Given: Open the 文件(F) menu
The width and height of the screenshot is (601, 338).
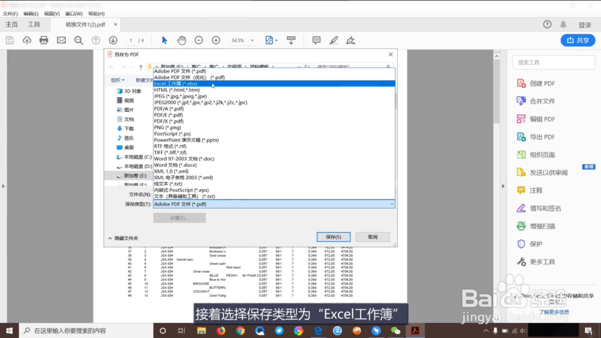Looking at the screenshot, I should tap(10, 13).
